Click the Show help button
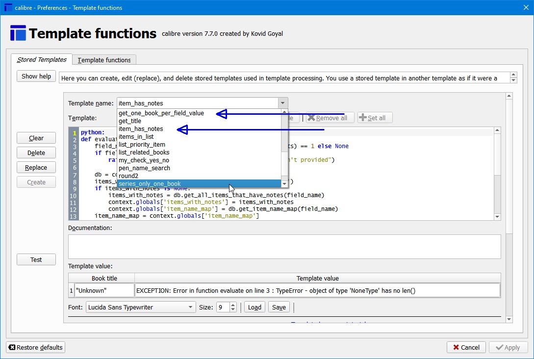 (36, 77)
